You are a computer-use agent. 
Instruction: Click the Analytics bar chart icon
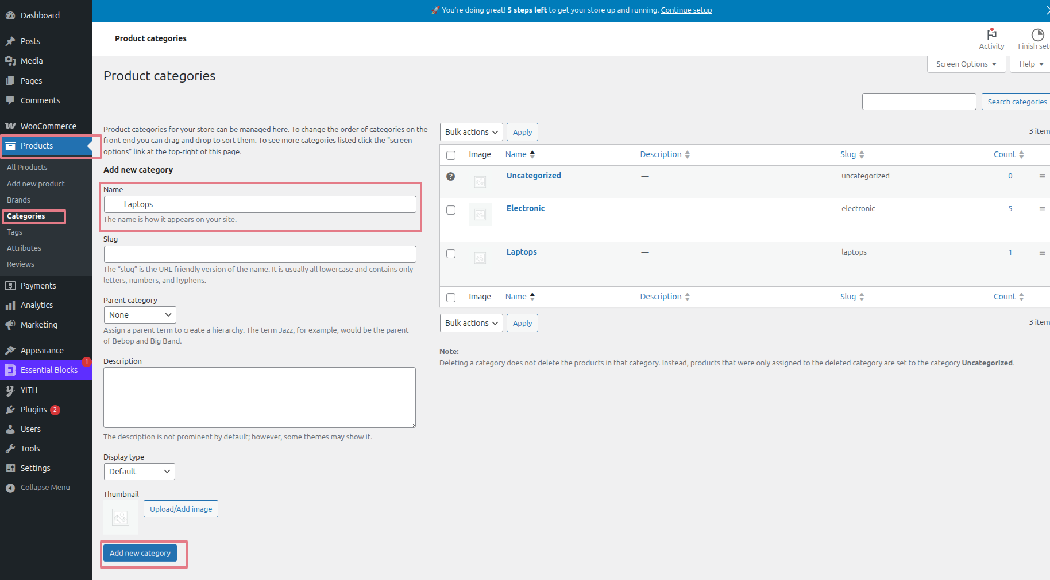(x=10, y=305)
